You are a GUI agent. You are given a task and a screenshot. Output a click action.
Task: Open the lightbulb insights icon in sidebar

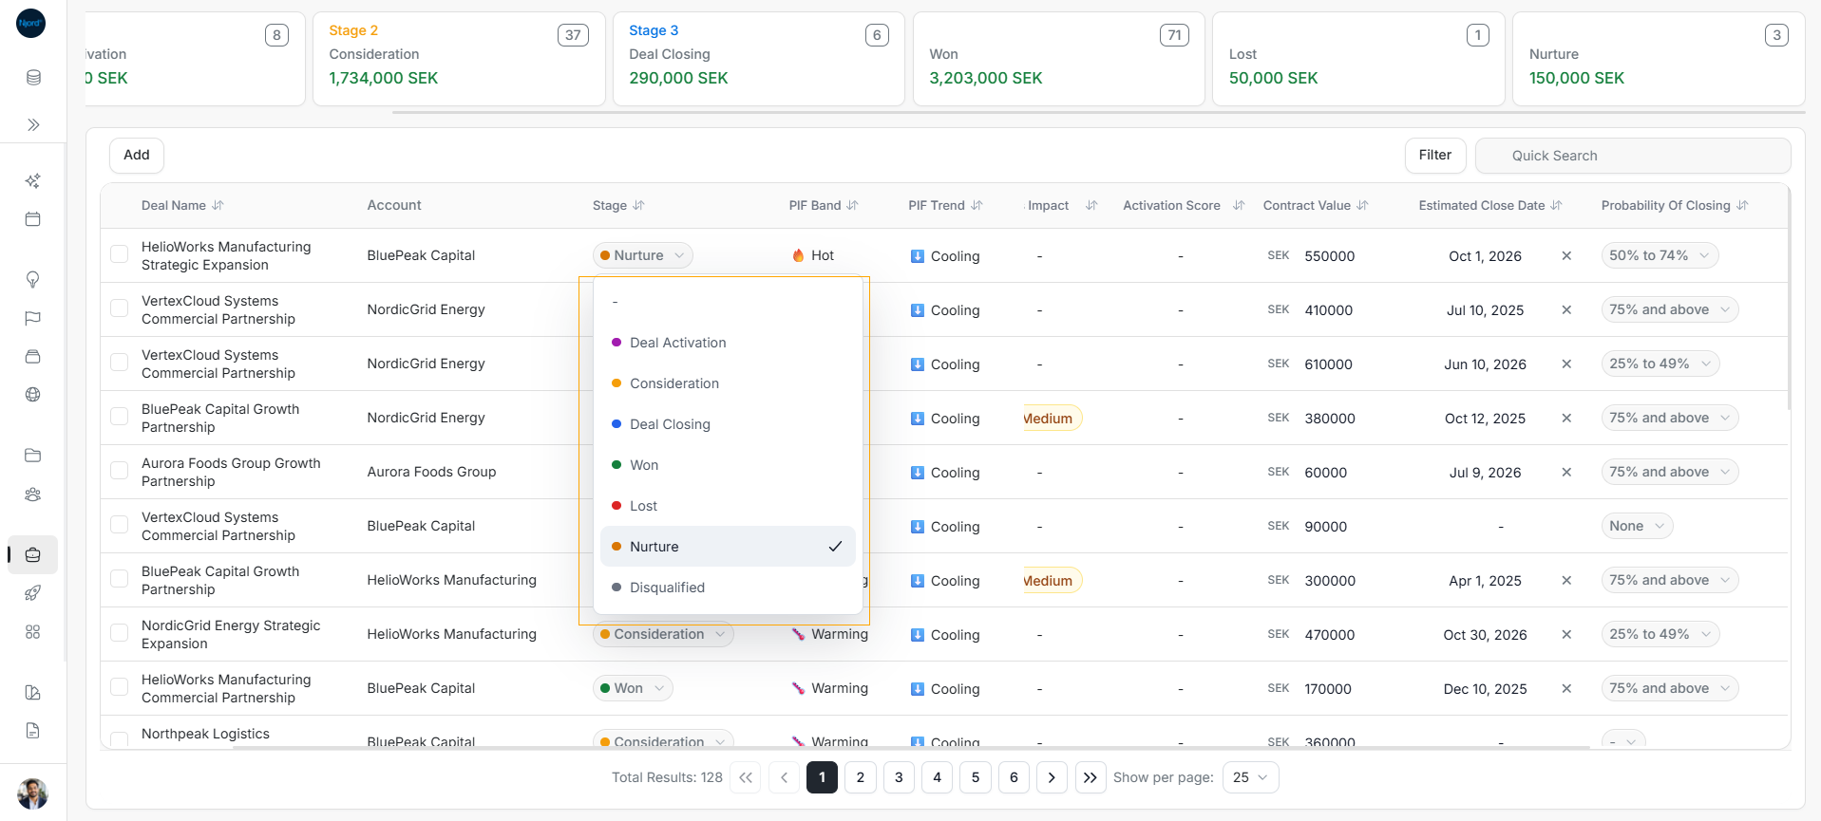pos(33,279)
